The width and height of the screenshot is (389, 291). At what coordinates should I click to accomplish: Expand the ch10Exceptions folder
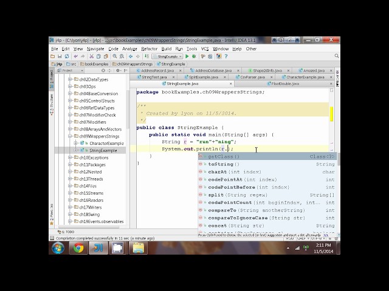pos(71,158)
